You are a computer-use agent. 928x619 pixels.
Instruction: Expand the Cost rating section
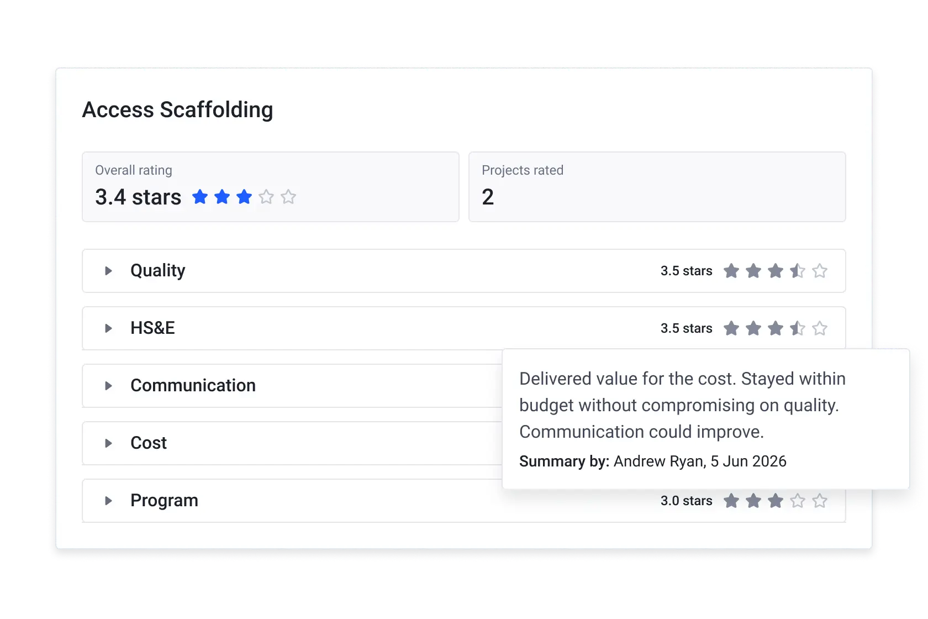tap(108, 443)
